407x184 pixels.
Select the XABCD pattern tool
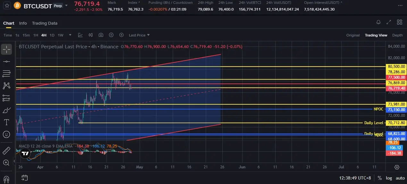[6, 86]
